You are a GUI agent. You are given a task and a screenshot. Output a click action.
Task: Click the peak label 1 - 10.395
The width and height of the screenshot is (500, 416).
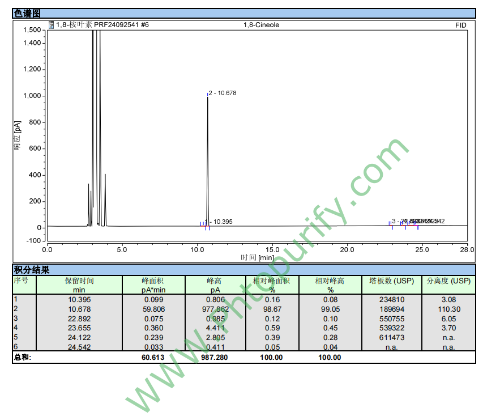[219, 222]
